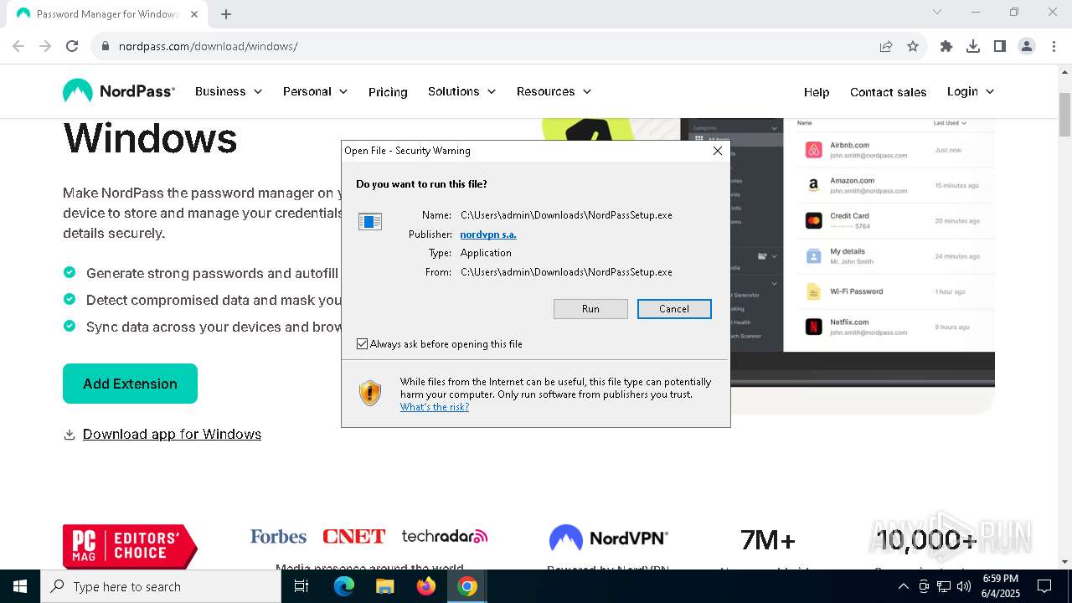Image resolution: width=1072 pixels, height=603 pixels.
Task: Click the NordPass logo
Action: 119,91
